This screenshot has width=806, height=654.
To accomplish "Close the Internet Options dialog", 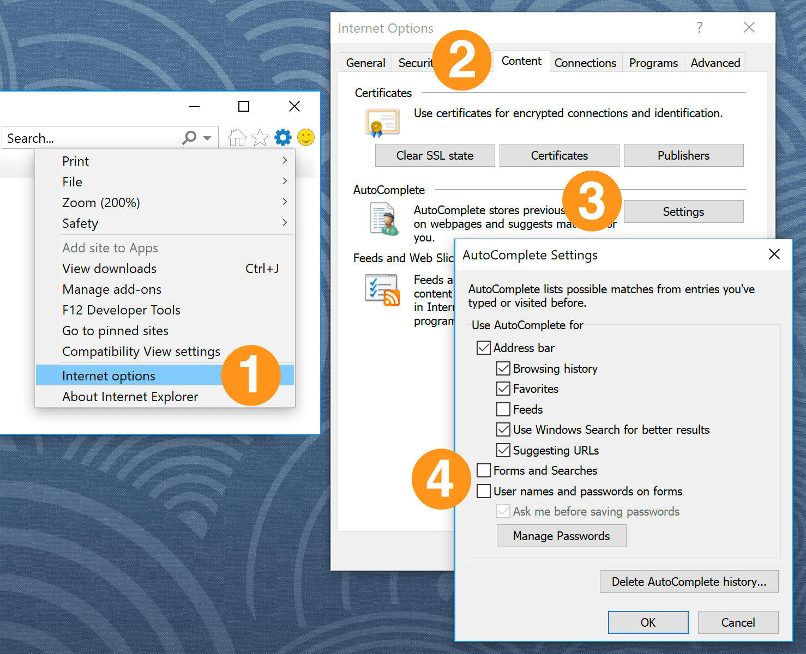I will [x=749, y=27].
